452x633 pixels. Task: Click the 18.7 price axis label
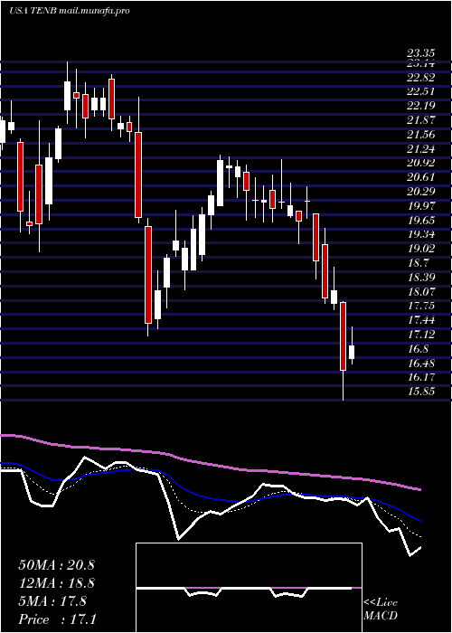(418, 263)
